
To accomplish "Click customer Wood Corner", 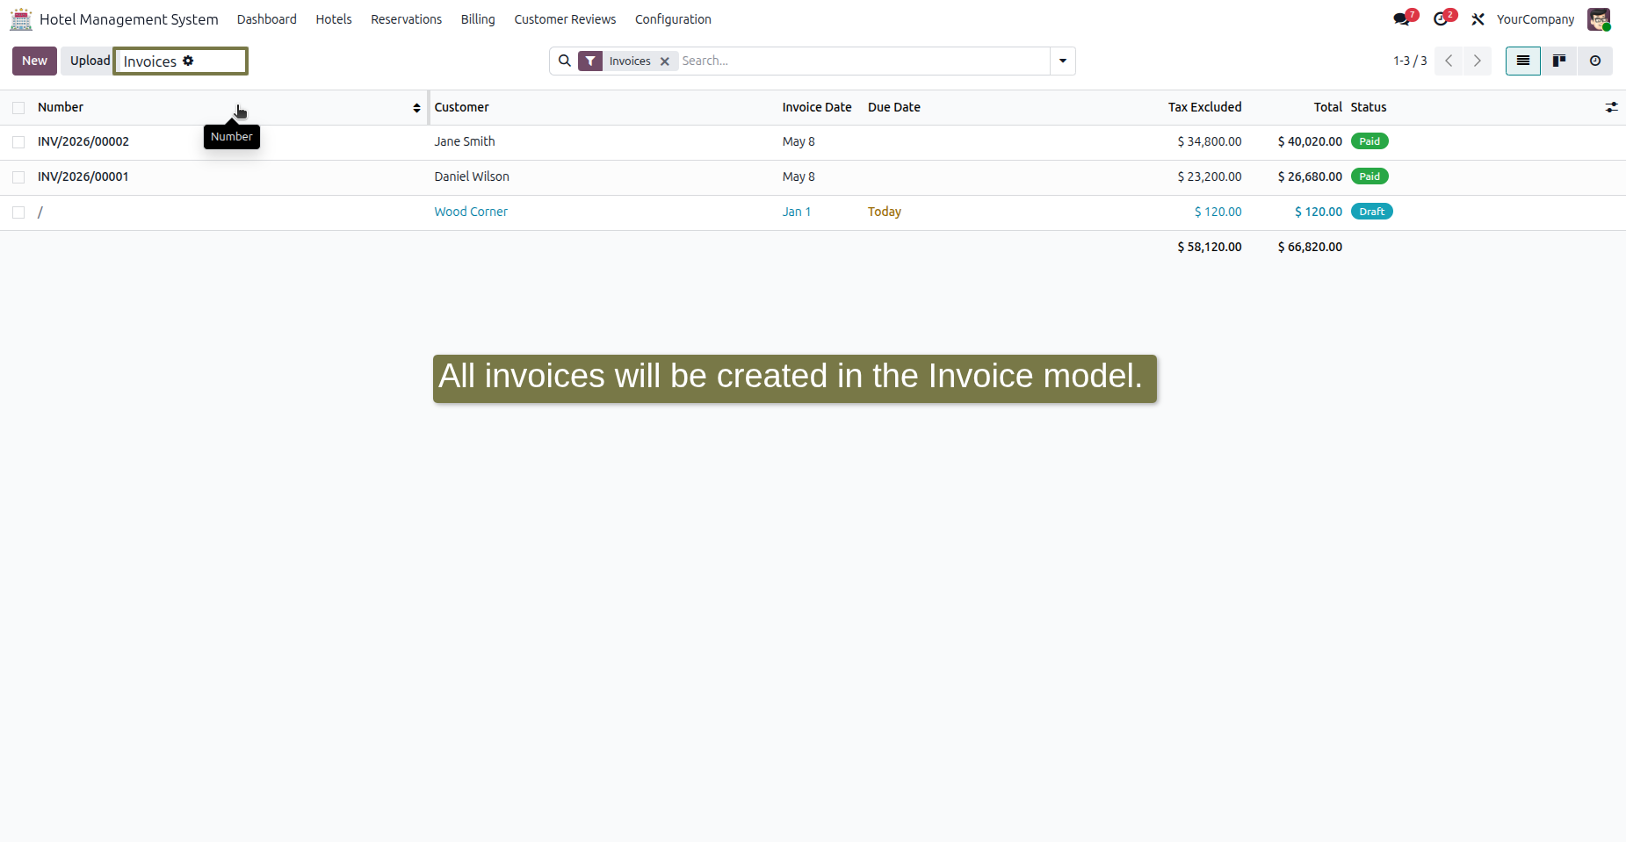I will pos(471,212).
